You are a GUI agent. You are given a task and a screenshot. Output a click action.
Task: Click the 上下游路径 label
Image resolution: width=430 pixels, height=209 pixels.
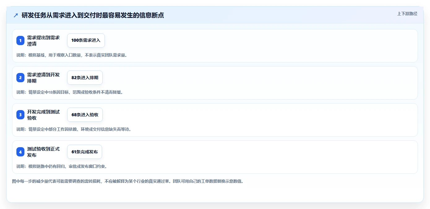(x=407, y=14)
